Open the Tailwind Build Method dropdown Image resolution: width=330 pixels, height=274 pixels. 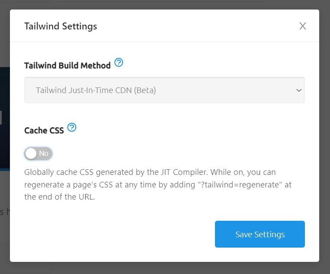coord(164,90)
